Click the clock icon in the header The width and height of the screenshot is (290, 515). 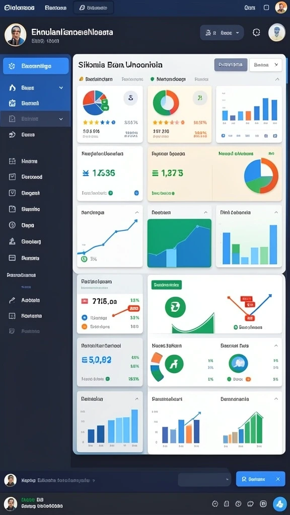[x=256, y=32]
